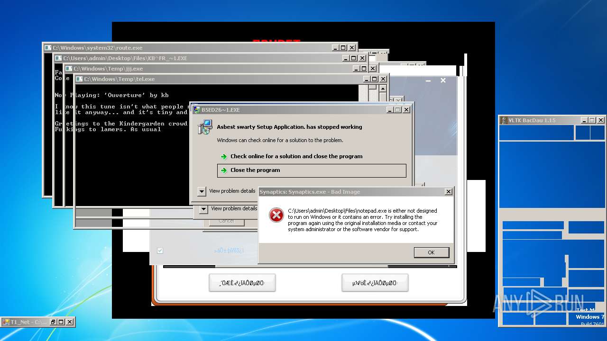The width and height of the screenshot is (607, 341).
Task: Click the minimized T1_Net window icon
Action: click(6, 322)
